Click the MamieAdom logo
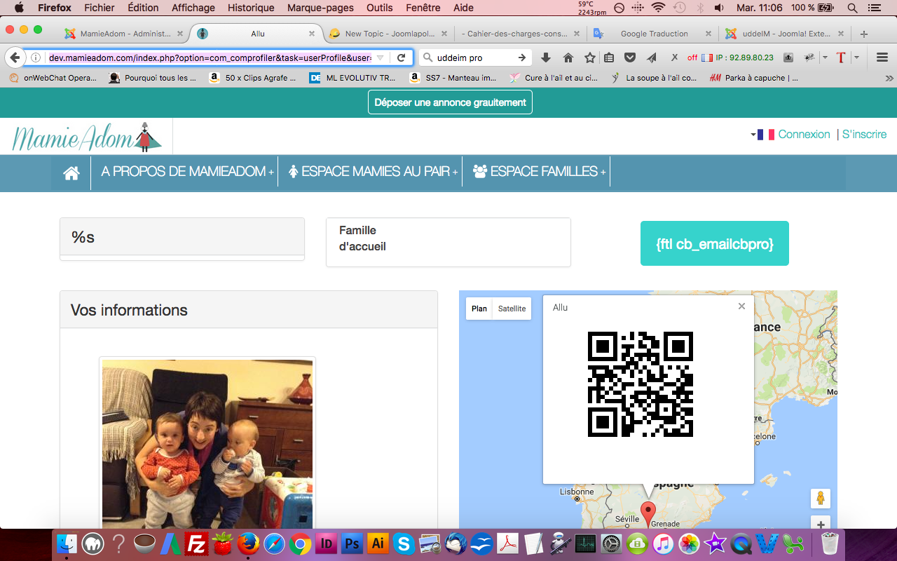This screenshot has width=897, height=561. 87,137
